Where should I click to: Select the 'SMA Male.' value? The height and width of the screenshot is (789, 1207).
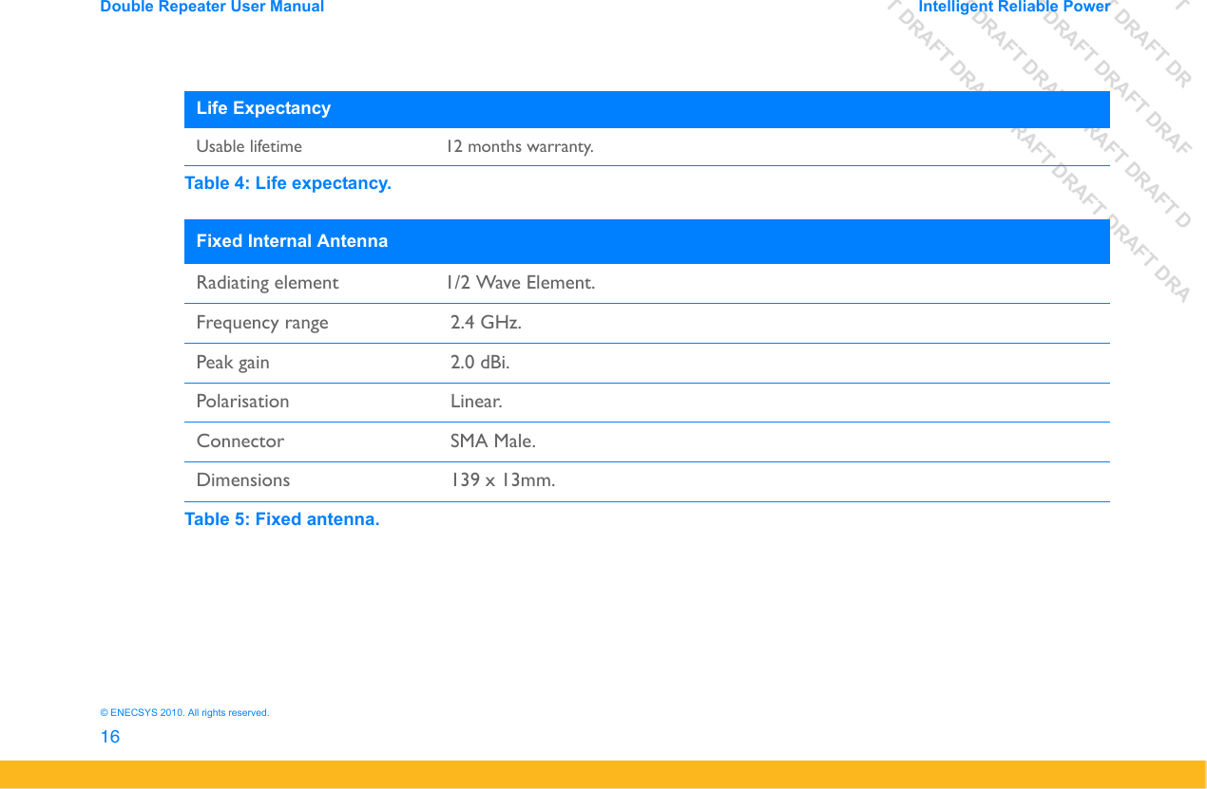click(x=492, y=441)
